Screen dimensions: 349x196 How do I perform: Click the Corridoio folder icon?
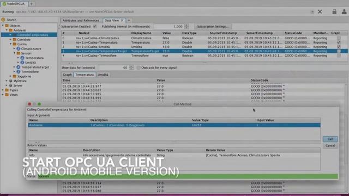15,39
